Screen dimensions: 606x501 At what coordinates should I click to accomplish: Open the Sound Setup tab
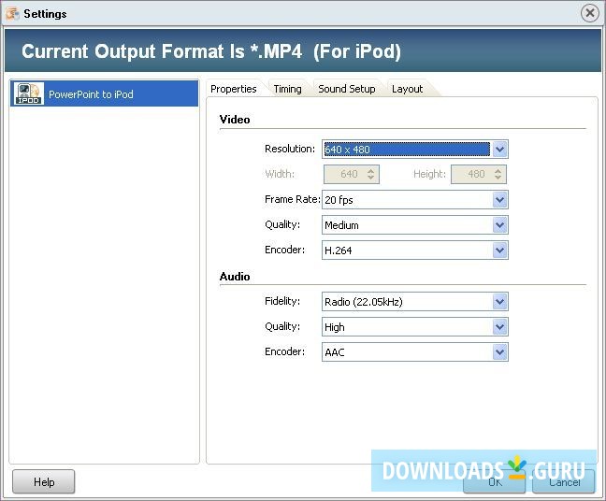(x=347, y=89)
